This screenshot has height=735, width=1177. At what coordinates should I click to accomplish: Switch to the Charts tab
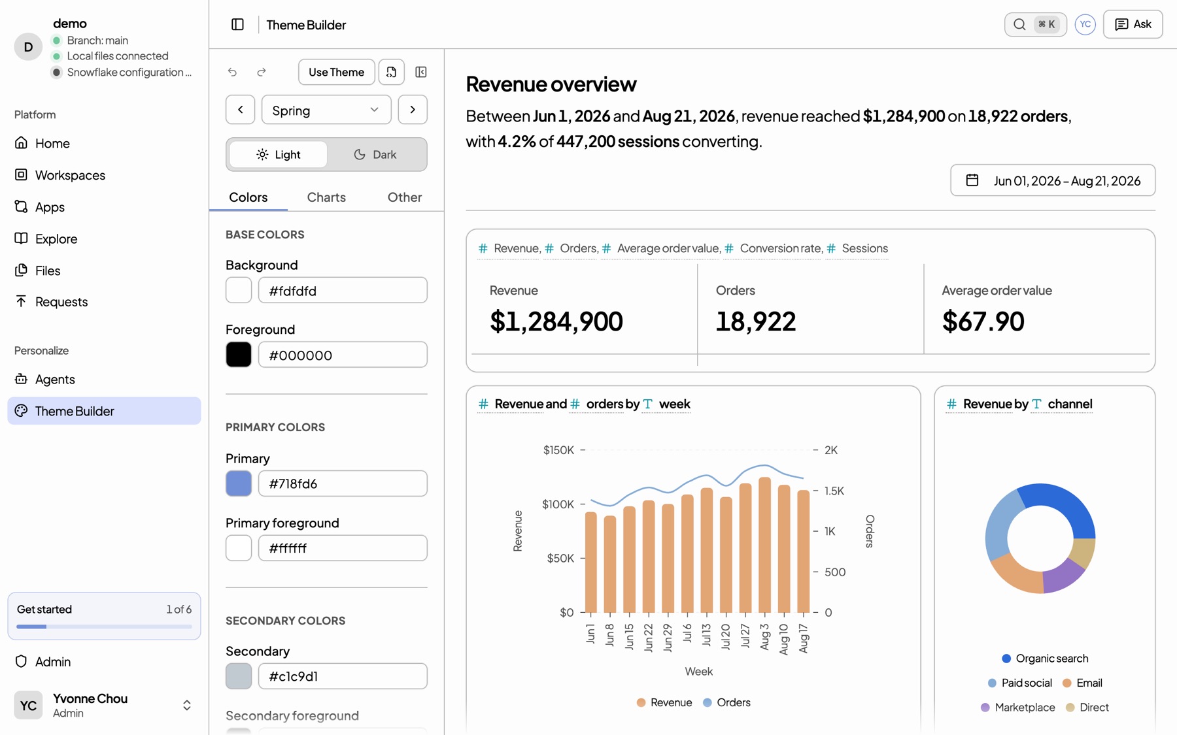(326, 197)
